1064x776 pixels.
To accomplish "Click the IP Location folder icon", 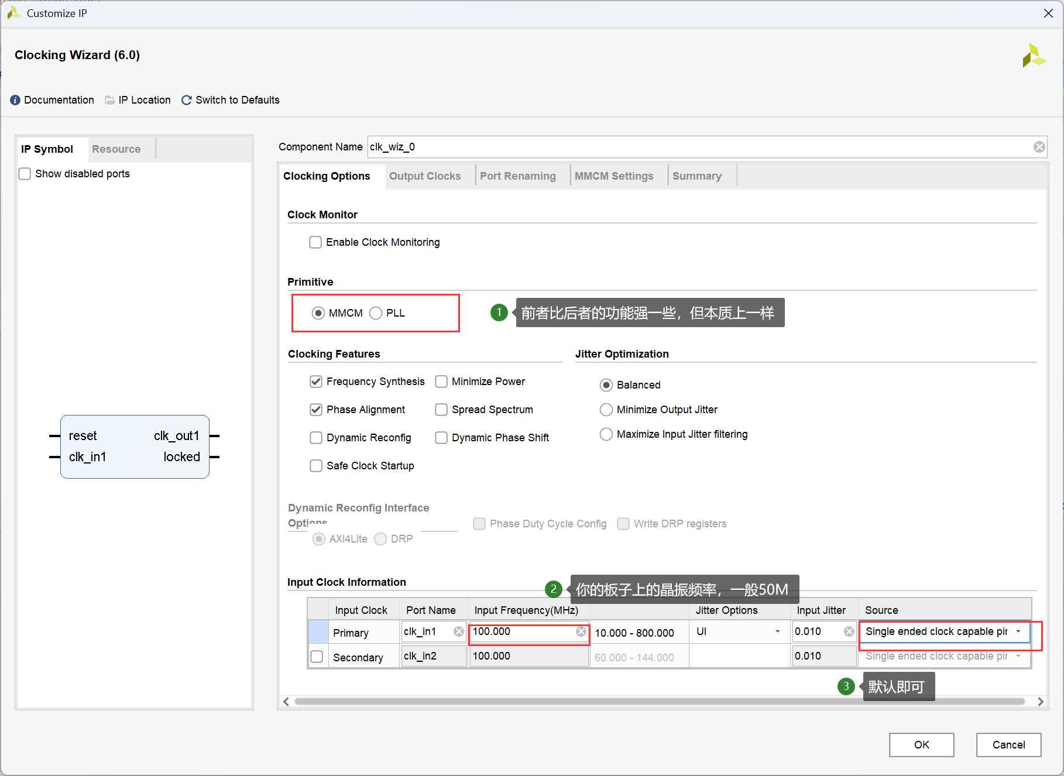I will tap(109, 100).
